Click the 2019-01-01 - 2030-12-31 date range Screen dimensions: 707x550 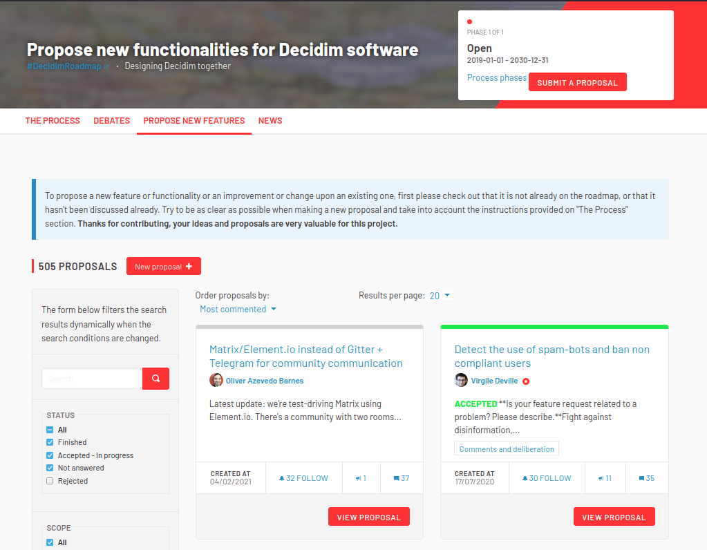coord(507,60)
